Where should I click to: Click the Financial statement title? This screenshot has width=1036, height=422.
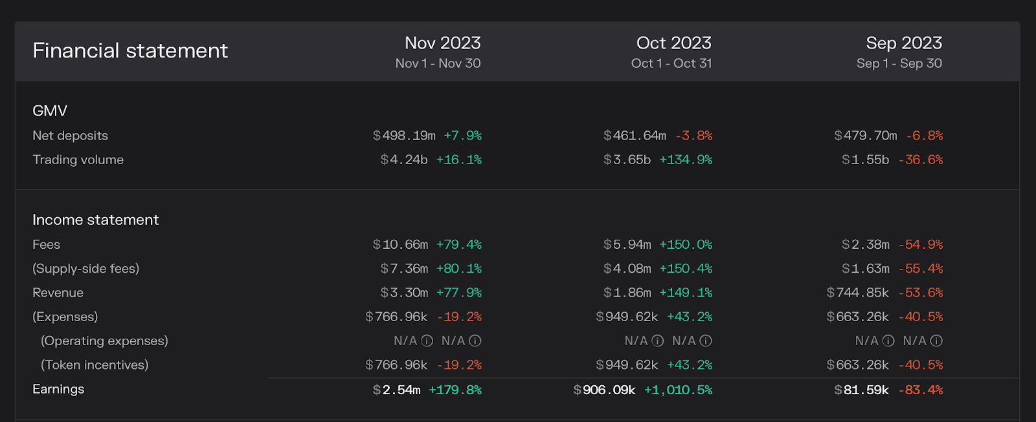[130, 50]
